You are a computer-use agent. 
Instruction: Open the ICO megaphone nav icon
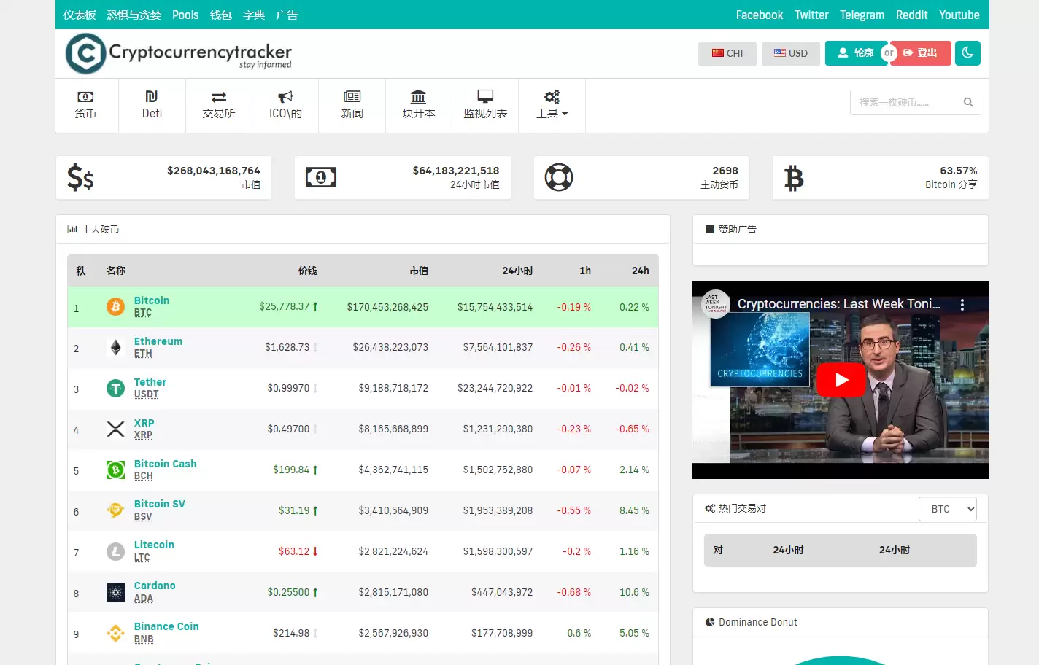285,96
